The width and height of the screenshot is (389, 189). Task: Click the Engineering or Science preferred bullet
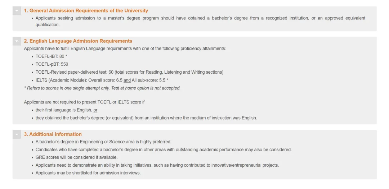click(103, 142)
